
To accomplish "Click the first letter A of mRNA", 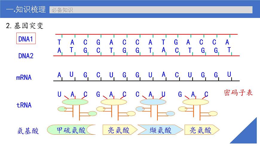I will point(59,75).
